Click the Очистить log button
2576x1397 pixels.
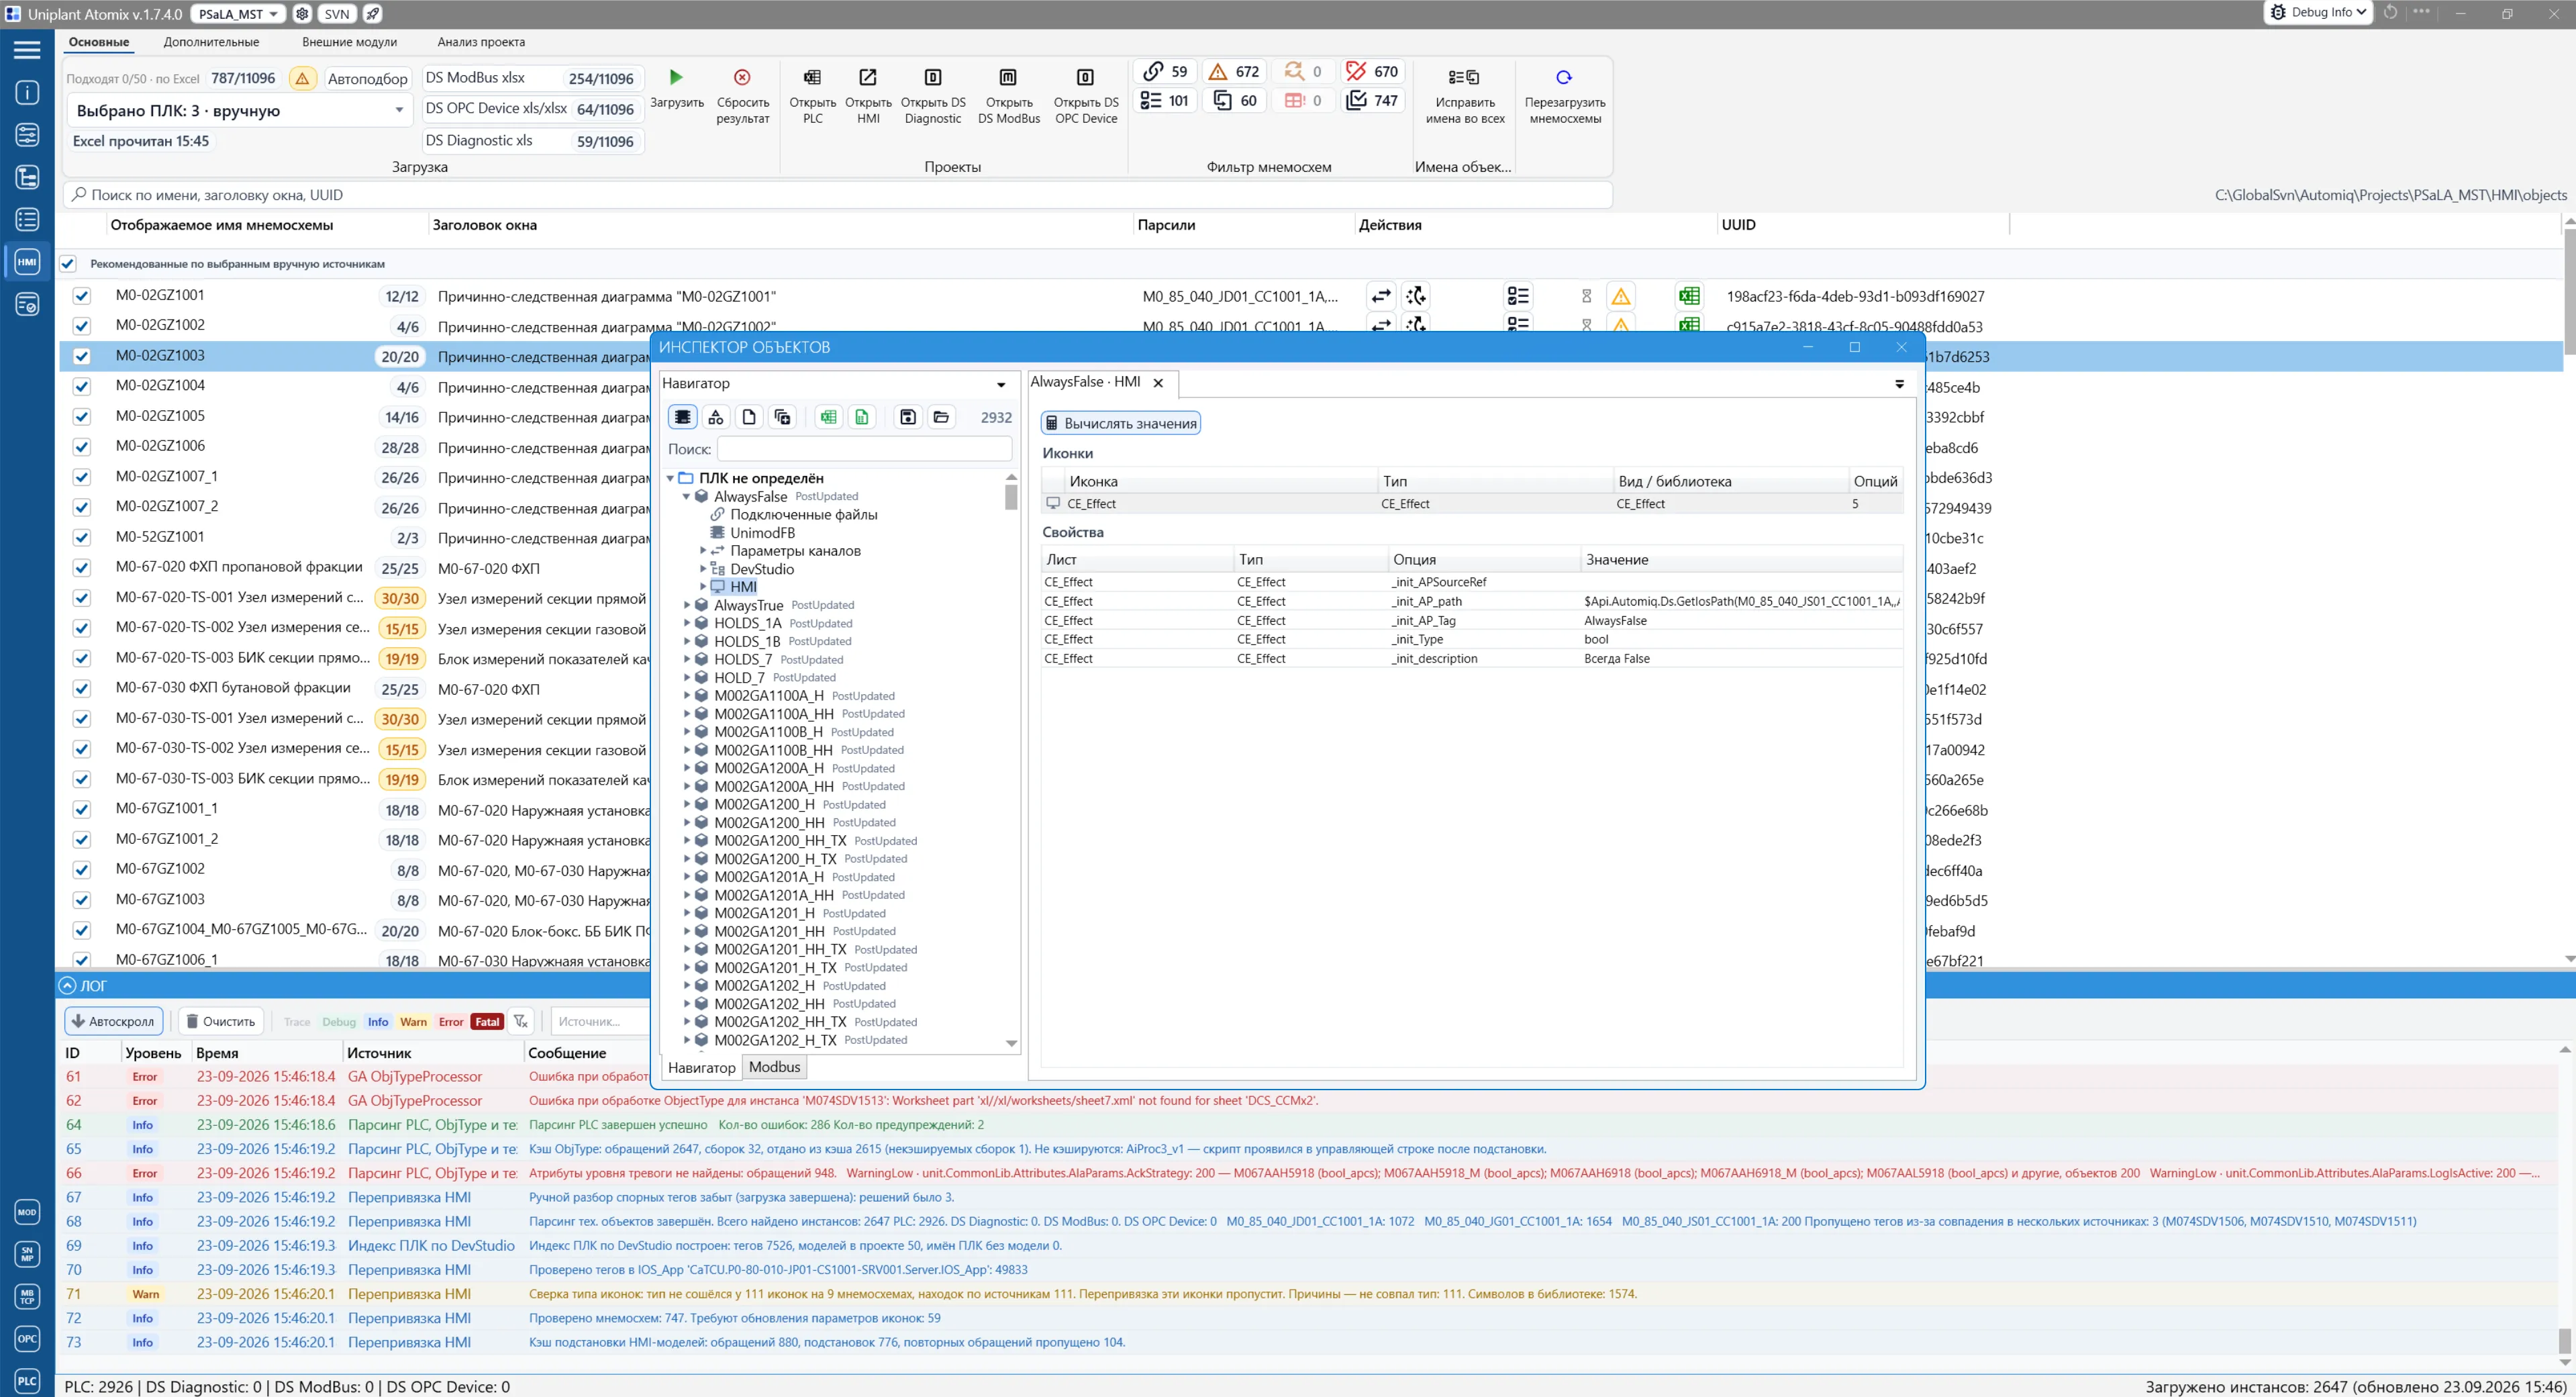click(x=221, y=1021)
